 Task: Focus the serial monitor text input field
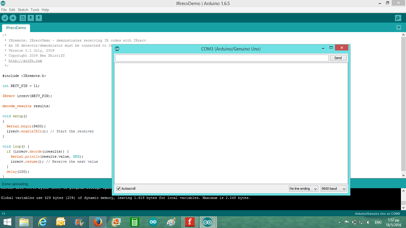222,58
